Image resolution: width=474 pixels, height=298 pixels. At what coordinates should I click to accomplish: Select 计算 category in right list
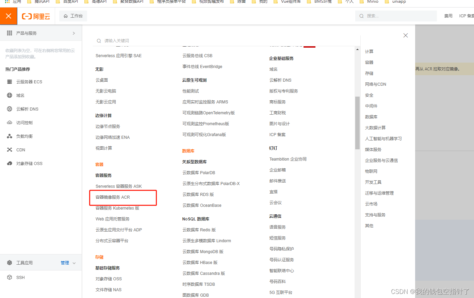(369, 52)
